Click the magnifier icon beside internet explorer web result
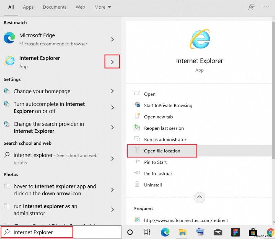Screen dimensions: 275x239 (7, 155)
